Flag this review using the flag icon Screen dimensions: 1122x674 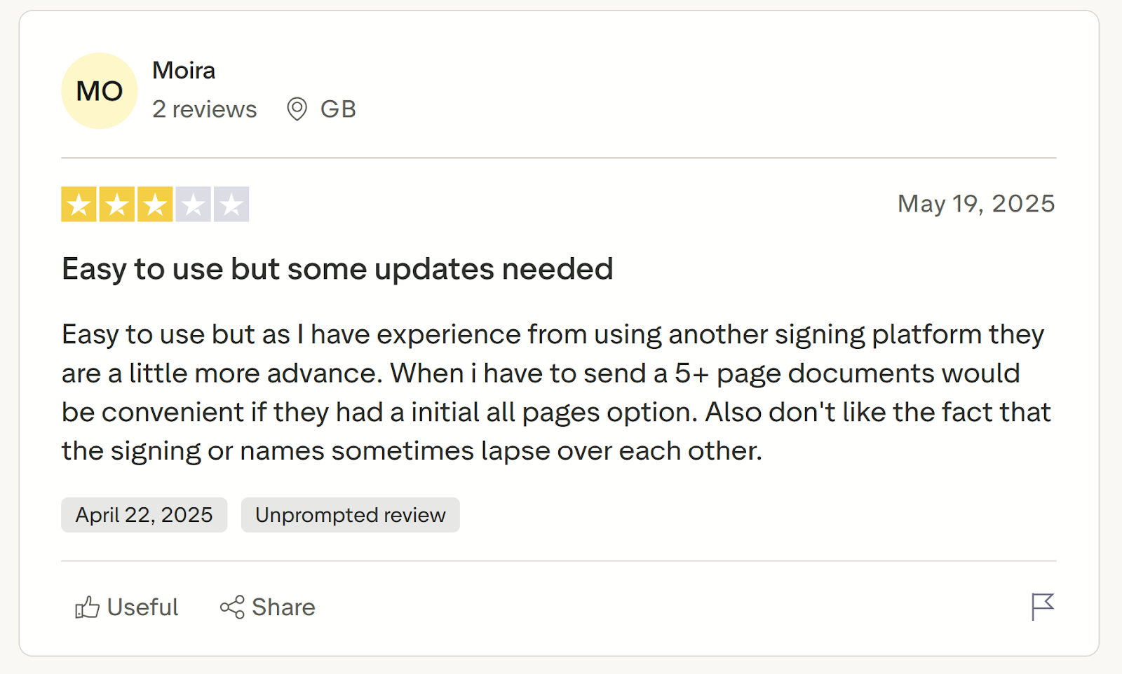[x=1042, y=607]
